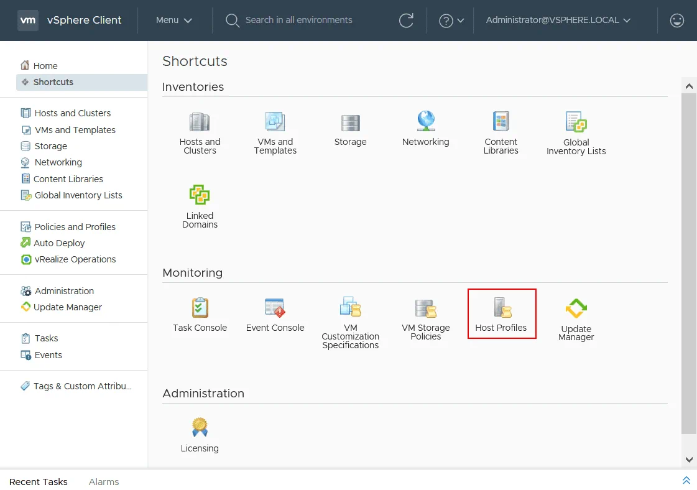Screen dimensions: 697x490
Task: Select the Recent Tasks tab
Action: point(39,482)
